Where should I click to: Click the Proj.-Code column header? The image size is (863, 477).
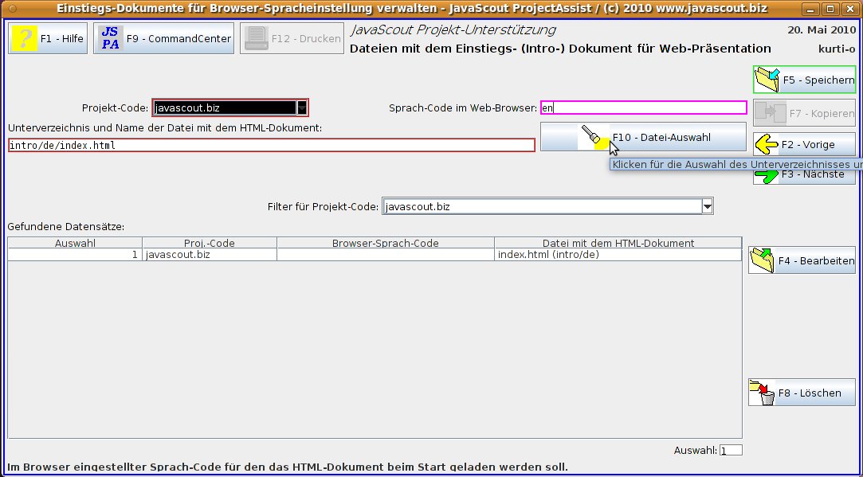click(x=210, y=243)
